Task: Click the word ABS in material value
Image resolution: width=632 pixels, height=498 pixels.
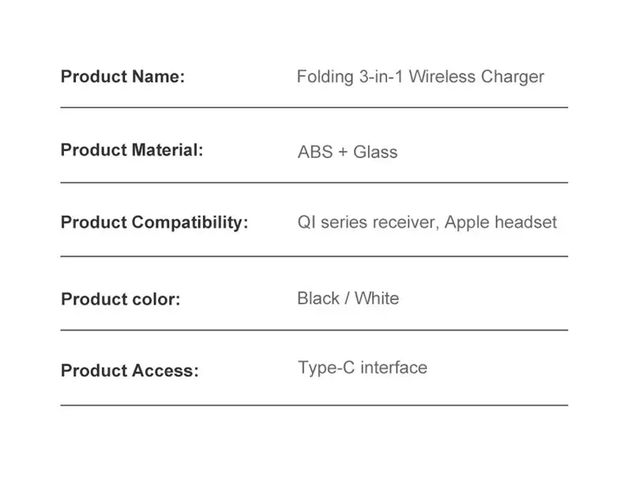Action: pyautogui.click(x=315, y=152)
